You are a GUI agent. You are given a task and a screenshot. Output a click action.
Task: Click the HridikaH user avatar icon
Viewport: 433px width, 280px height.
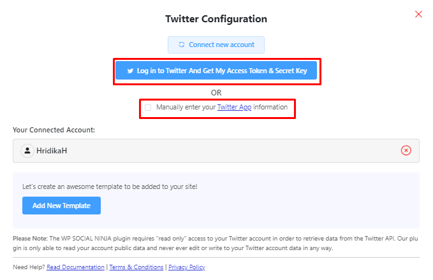tap(27, 150)
